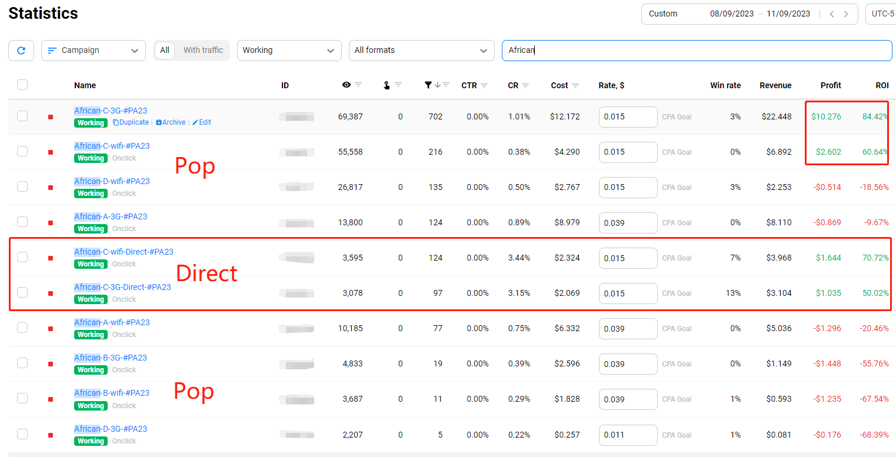Go to next date range arrow
Viewport: 896px width, 457px height.
846,14
